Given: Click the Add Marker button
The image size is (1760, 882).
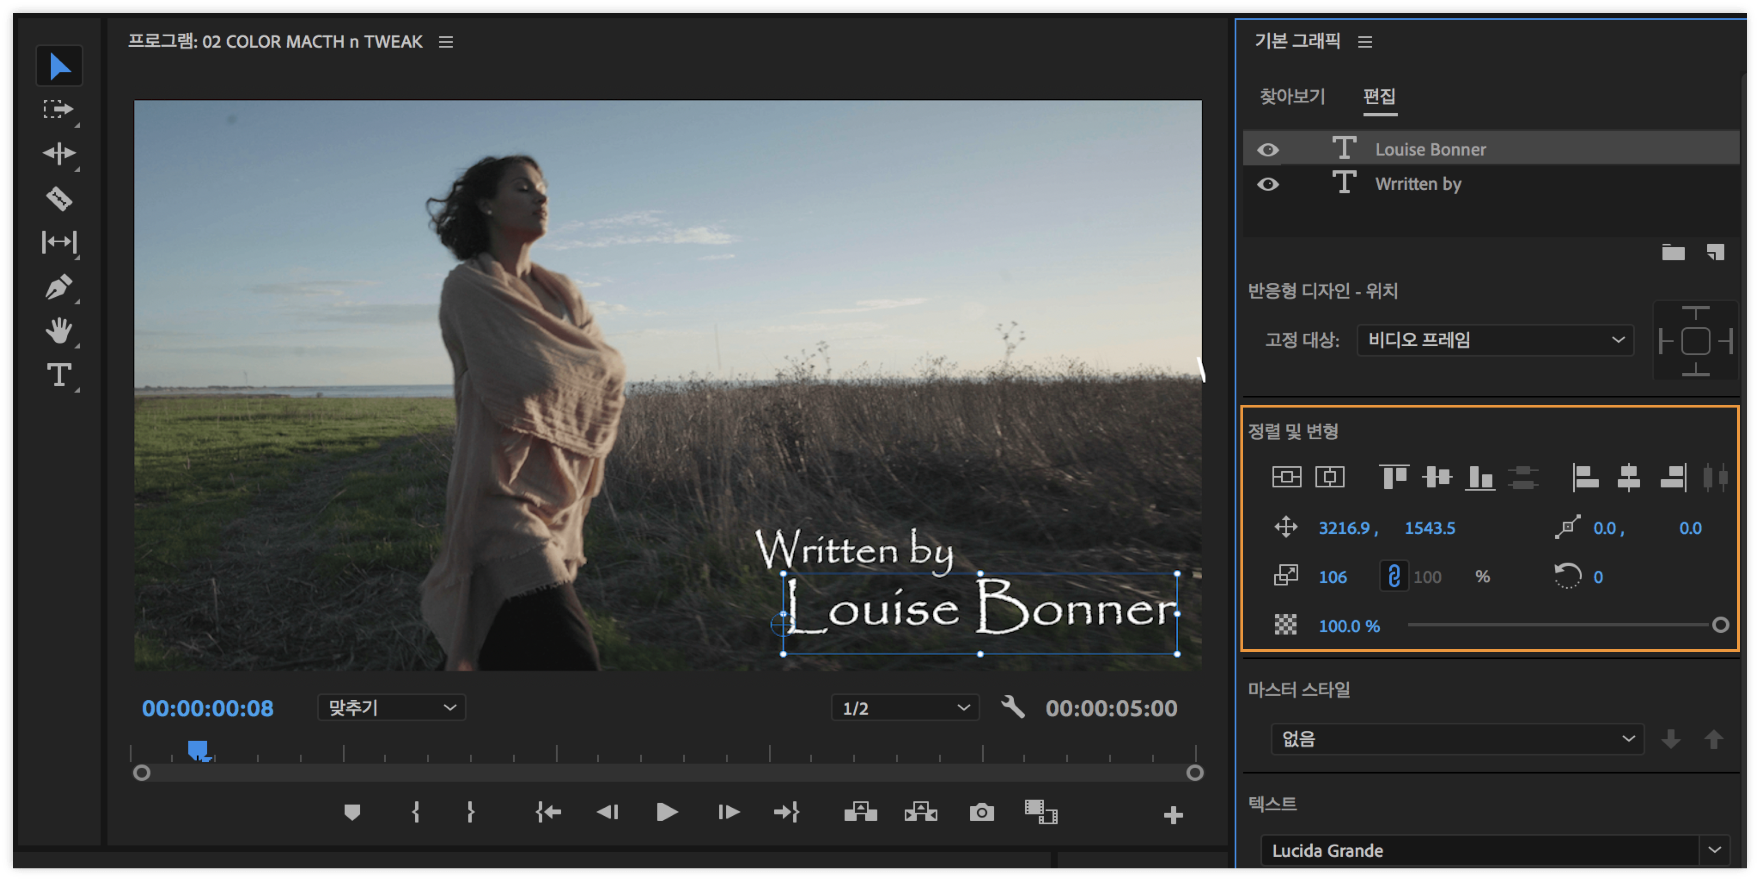Looking at the screenshot, I should pyautogui.click(x=352, y=812).
